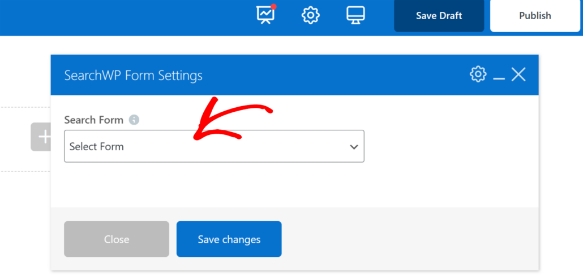Screen dimensions: 583x276
Task: Expand form list via the chevron arrow
Action: [x=354, y=147]
